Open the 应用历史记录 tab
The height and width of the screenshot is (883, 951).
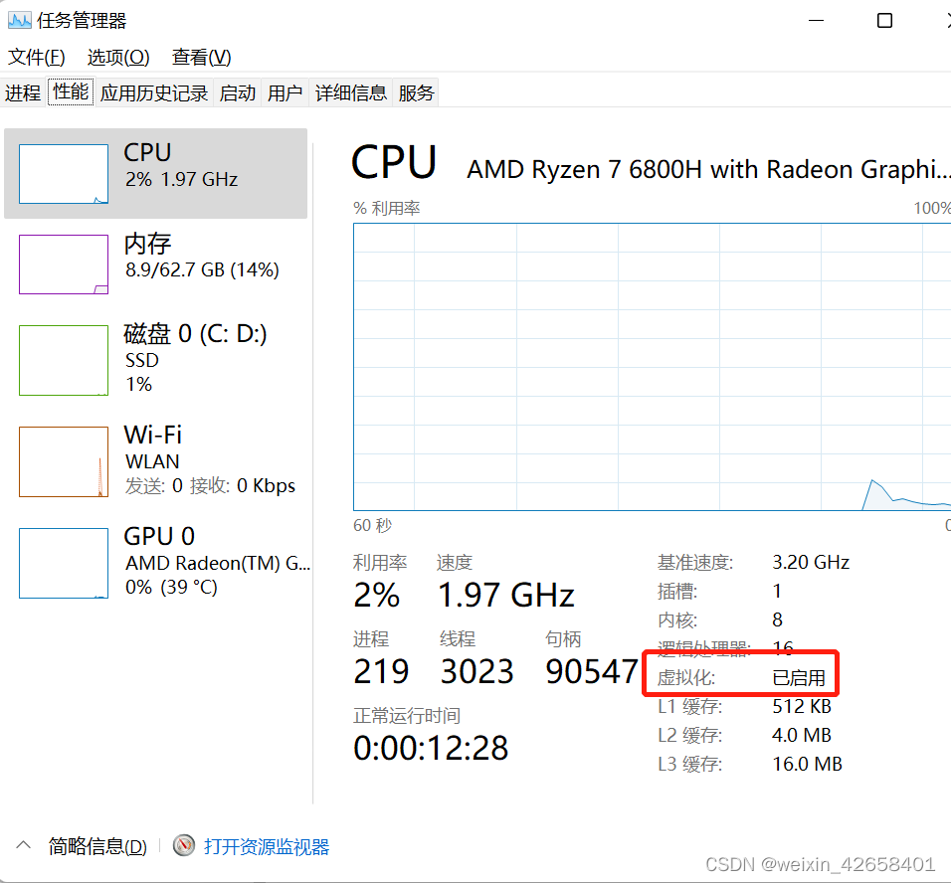coord(154,92)
